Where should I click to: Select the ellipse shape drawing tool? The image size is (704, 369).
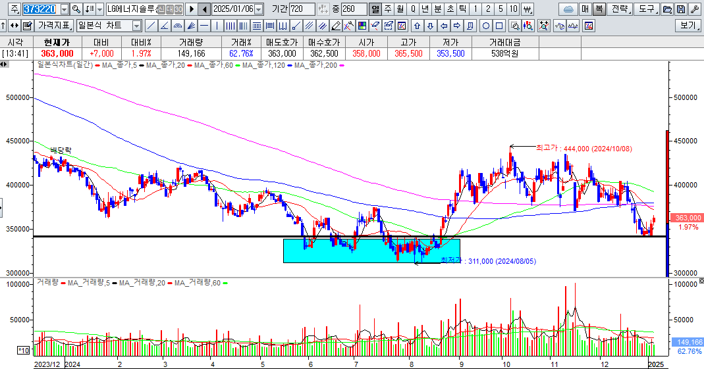point(486,26)
